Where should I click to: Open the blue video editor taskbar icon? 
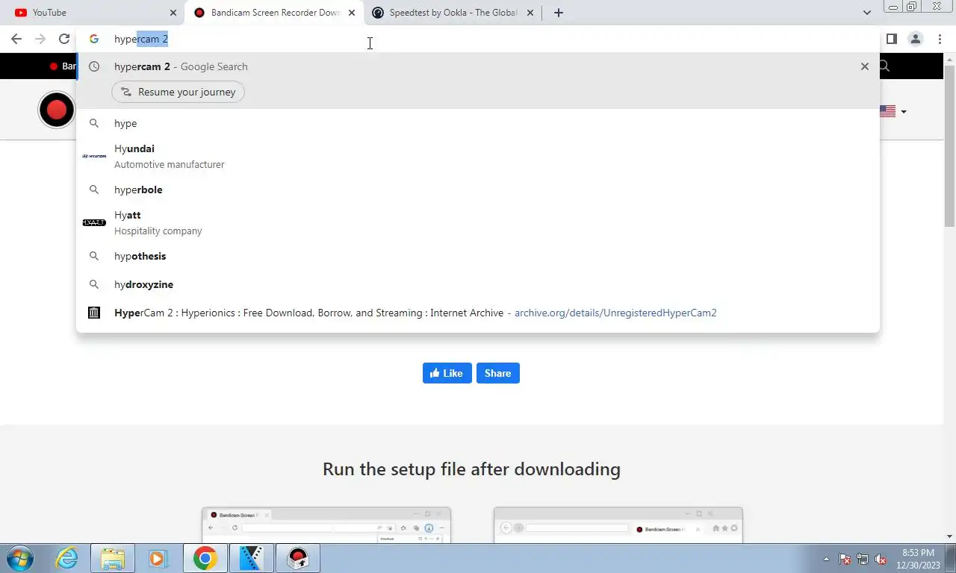[251, 558]
